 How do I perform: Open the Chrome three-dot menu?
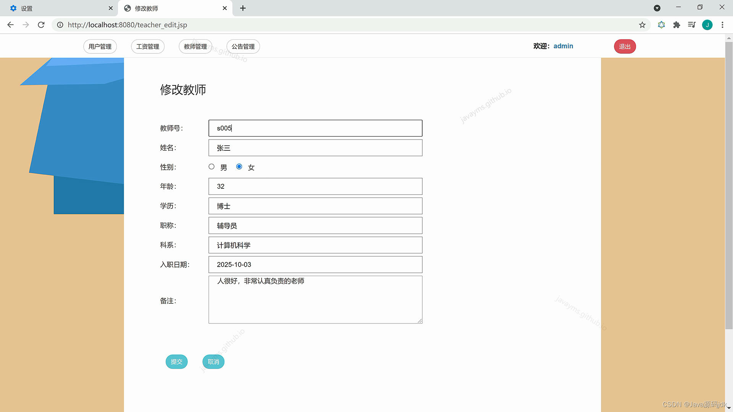(722, 25)
